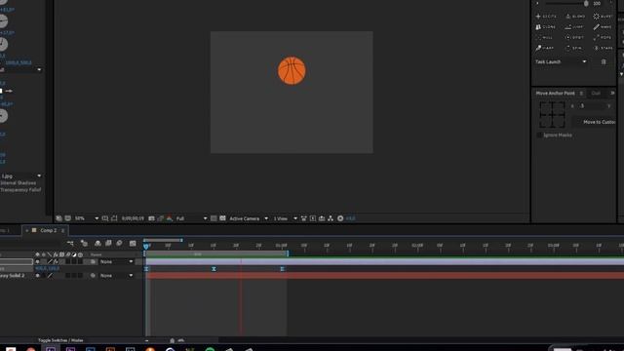
Task: Click the trash icon beside Task Launch
Action: pos(604,61)
